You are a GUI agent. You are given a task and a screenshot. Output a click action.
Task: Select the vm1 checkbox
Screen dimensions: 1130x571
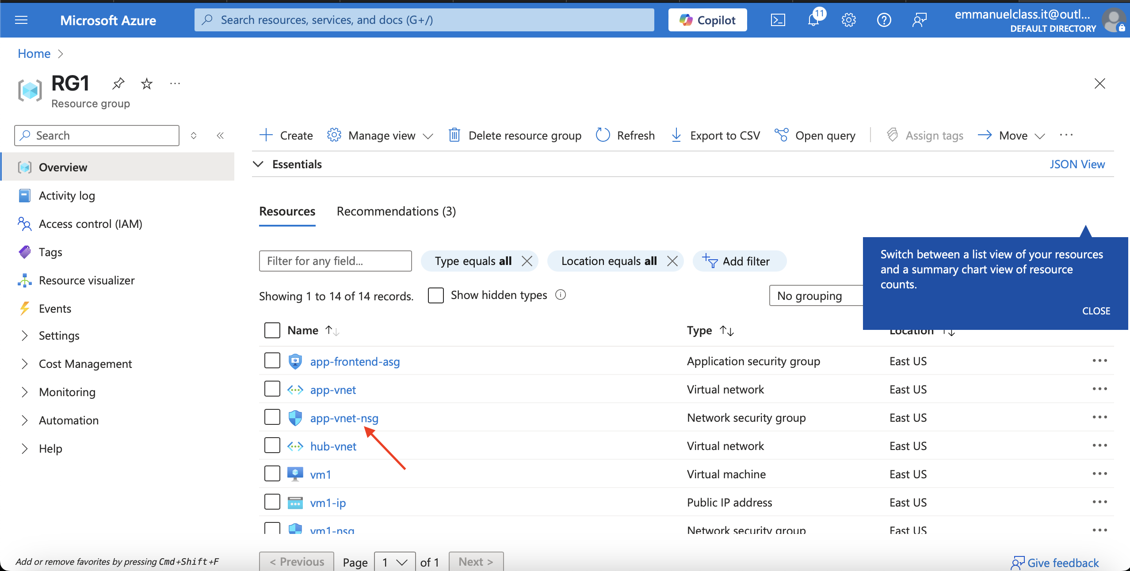pyautogui.click(x=272, y=474)
